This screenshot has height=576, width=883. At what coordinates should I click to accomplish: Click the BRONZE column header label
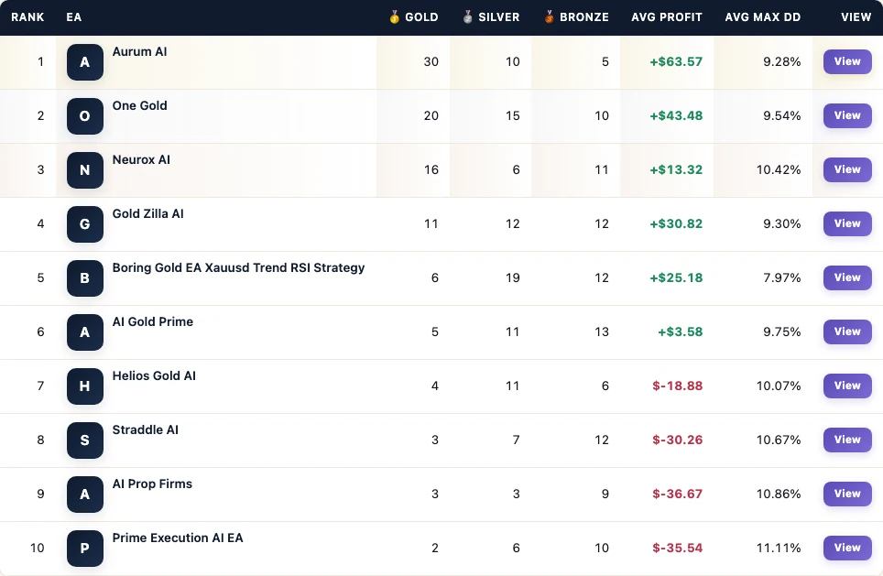pyautogui.click(x=584, y=17)
